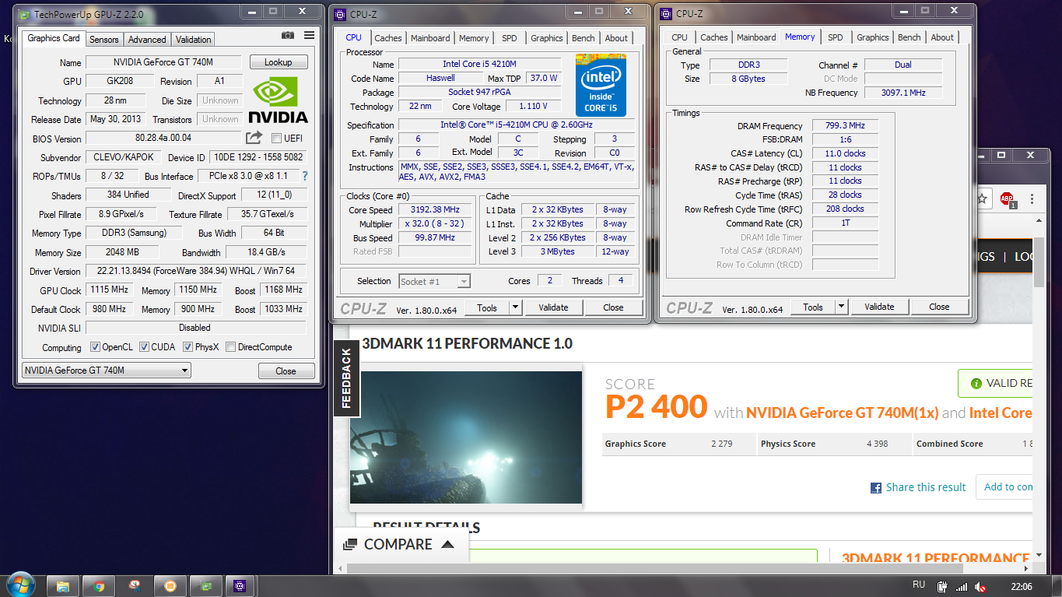Open the NVIDIA GeForce GT 740M GPU selector dropdown
1062x597 pixels.
coord(107,370)
